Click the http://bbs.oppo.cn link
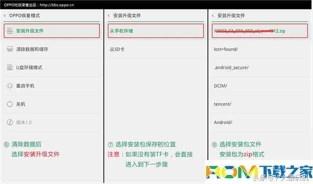Image resolution: width=313 pixels, height=184 pixels. click(x=57, y=5)
